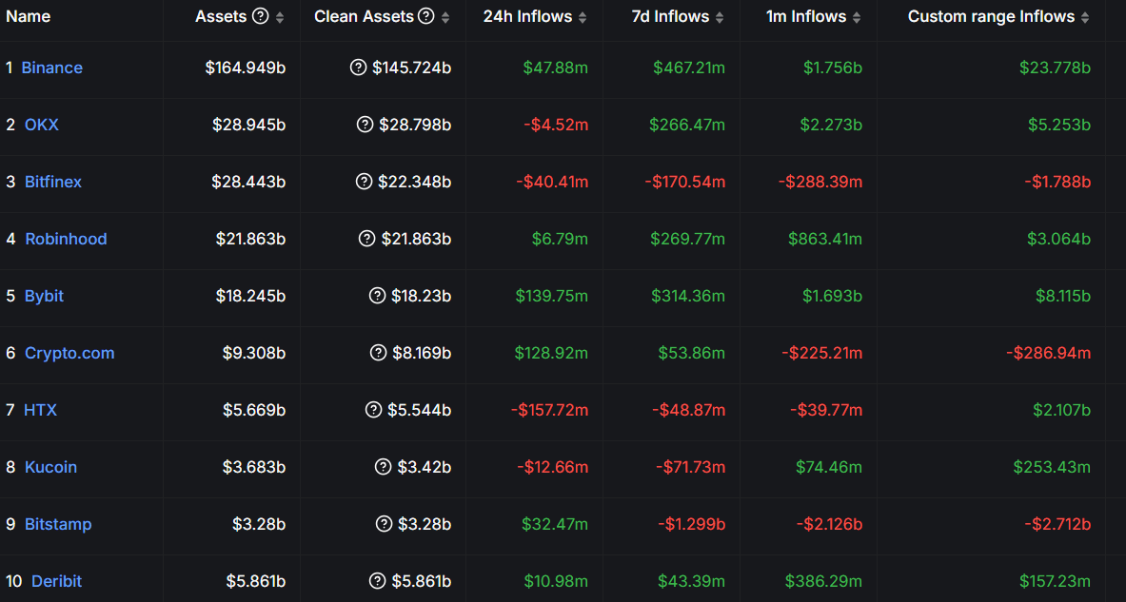Screen dimensions: 1126x602
Task: Open the Deribit exchange link
Action: pos(57,581)
